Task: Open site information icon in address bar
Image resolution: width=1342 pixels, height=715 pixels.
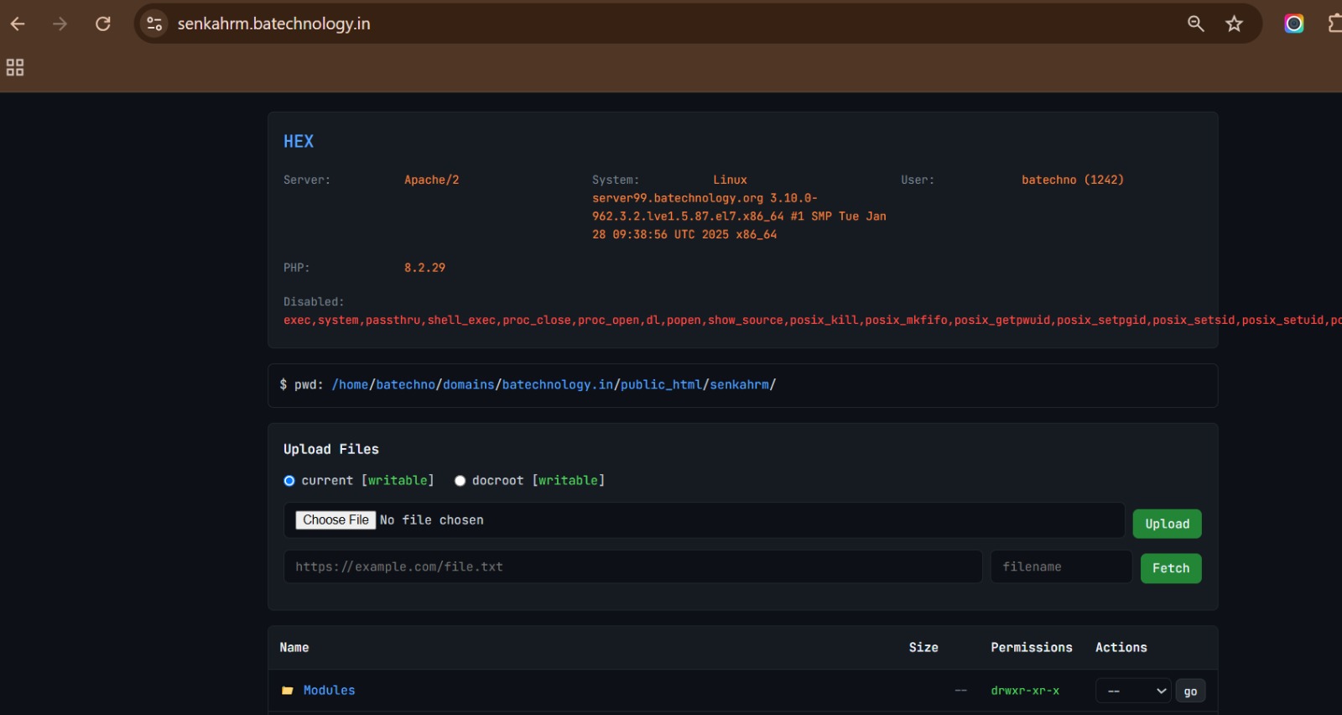Action: click(154, 23)
